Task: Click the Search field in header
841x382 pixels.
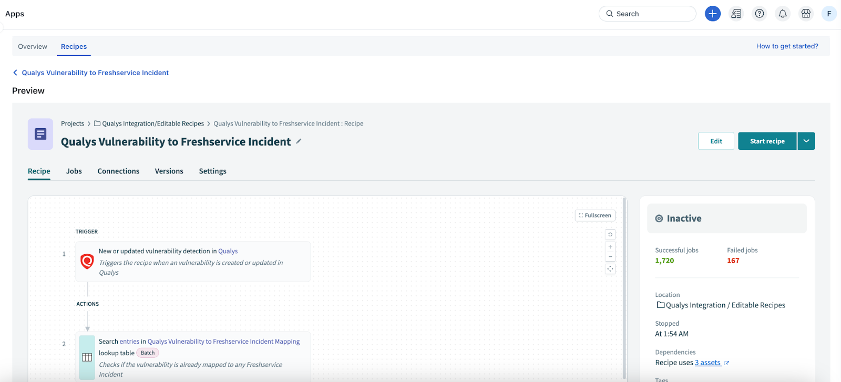Action: pyautogui.click(x=648, y=14)
